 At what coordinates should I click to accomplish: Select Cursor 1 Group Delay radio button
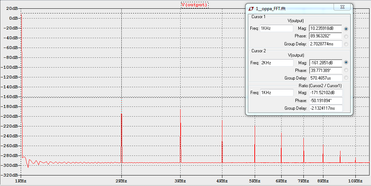pos(346,44)
